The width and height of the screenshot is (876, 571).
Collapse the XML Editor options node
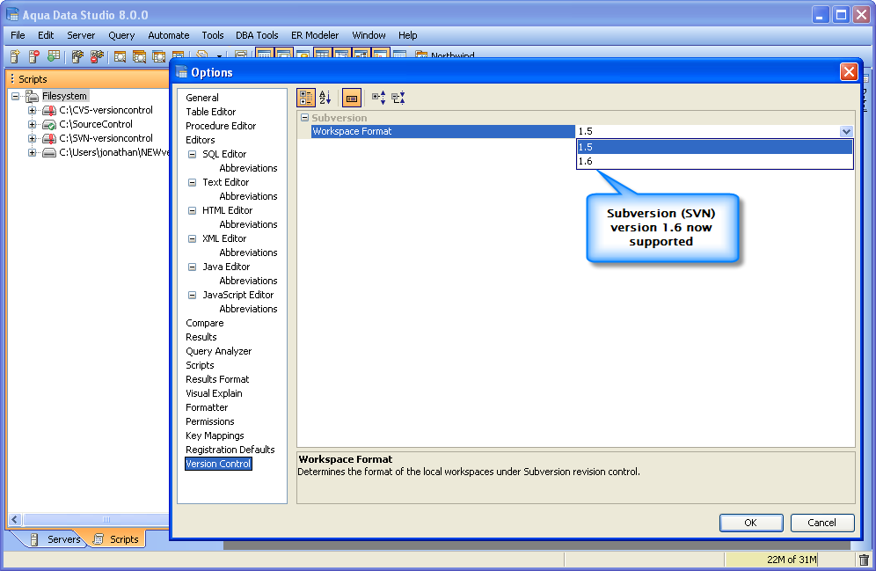coord(193,238)
